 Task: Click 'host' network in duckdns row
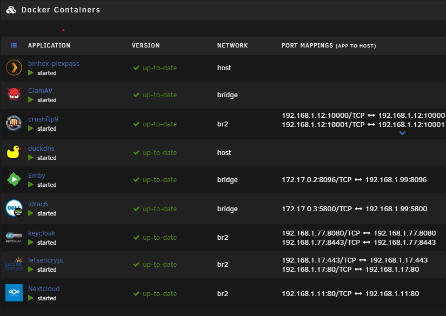[x=224, y=153]
